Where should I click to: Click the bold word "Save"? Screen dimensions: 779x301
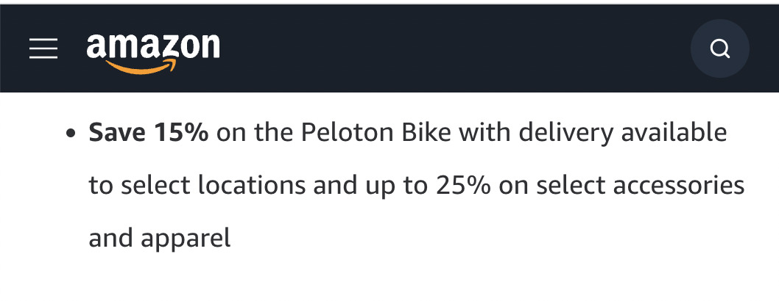pos(118,133)
